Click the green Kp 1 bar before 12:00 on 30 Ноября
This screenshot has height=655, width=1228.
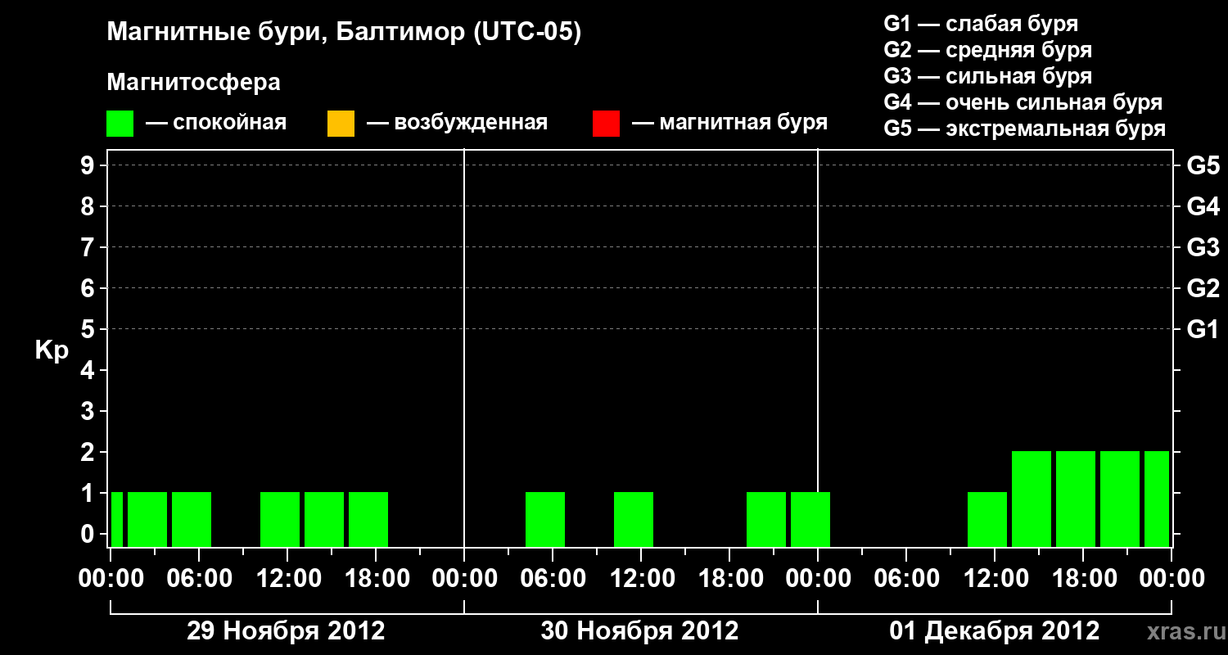[634, 519]
